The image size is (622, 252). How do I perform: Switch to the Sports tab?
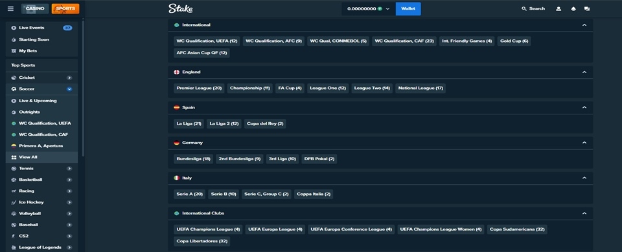(65, 8)
